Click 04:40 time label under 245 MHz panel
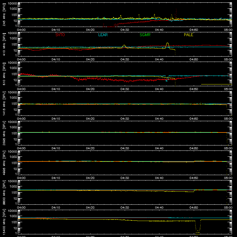237x237 pixels. tap(159, 30)
